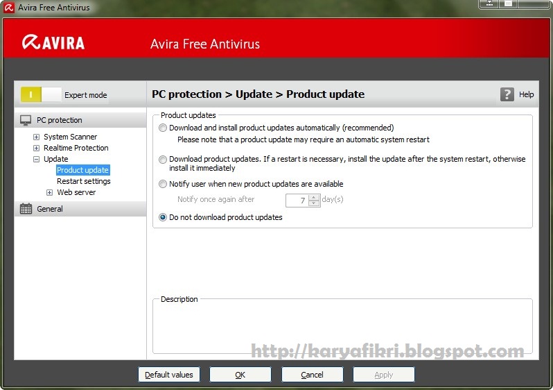Open Help via question mark icon
553x390 pixels.
pyautogui.click(x=507, y=94)
